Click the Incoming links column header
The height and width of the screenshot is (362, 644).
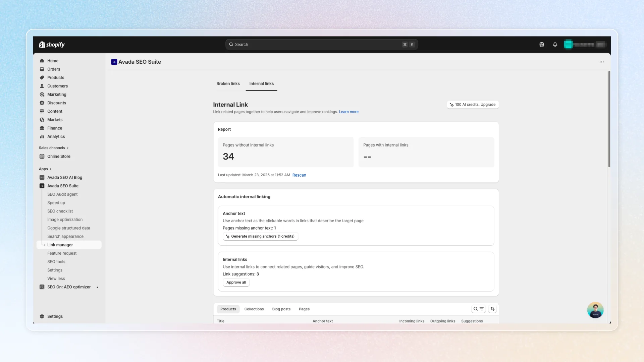[x=412, y=321]
